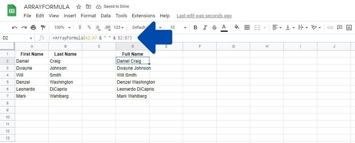The width and height of the screenshot is (355, 143).
Task: Select the Paint format tool
Action: pos(43,28)
